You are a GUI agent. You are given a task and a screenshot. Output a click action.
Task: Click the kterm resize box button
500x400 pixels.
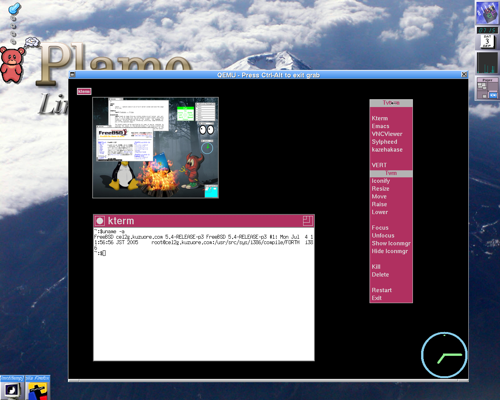coord(308,221)
